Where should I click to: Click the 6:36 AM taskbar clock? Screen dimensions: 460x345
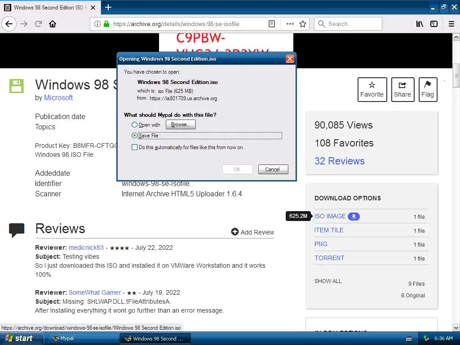tap(443, 339)
